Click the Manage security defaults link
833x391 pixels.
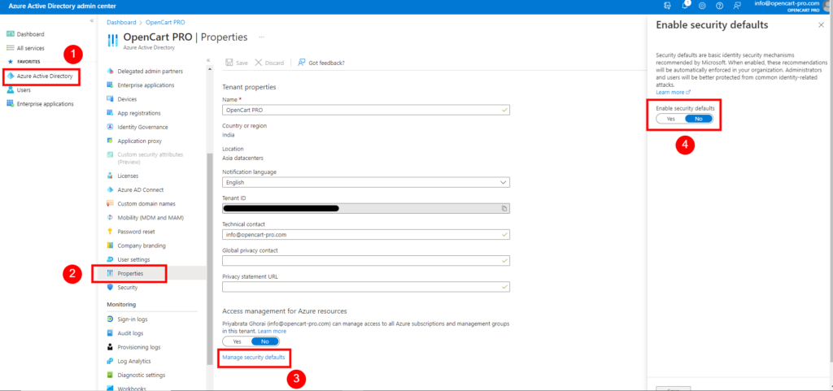[x=254, y=358]
